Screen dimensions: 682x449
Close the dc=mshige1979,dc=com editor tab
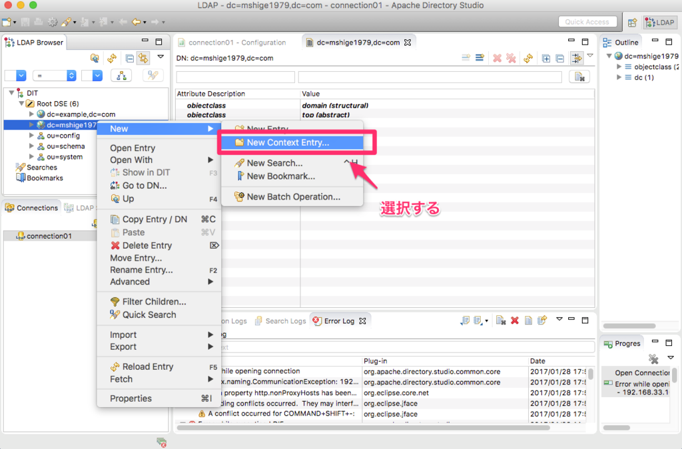pyautogui.click(x=408, y=43)
